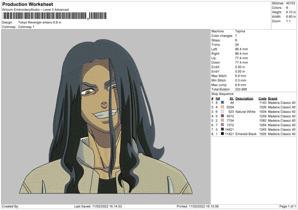Click 'Printed: 11/02/2022 16.15.06' footer
This screenshot has height=210, width=298.
198,206
